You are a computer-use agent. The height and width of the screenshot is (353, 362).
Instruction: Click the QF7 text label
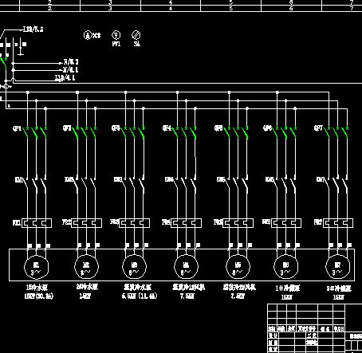pyautogui.click(x=318, y=128)
